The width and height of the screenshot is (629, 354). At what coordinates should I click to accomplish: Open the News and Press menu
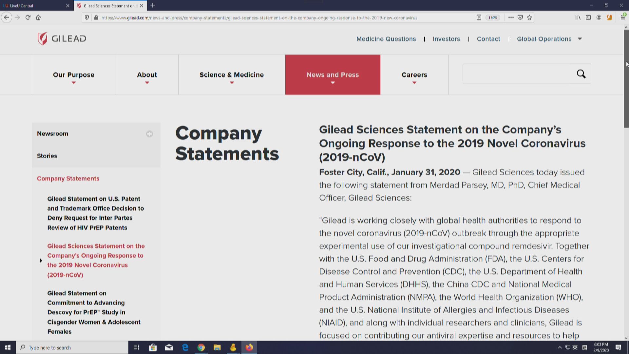coord(333,75)
